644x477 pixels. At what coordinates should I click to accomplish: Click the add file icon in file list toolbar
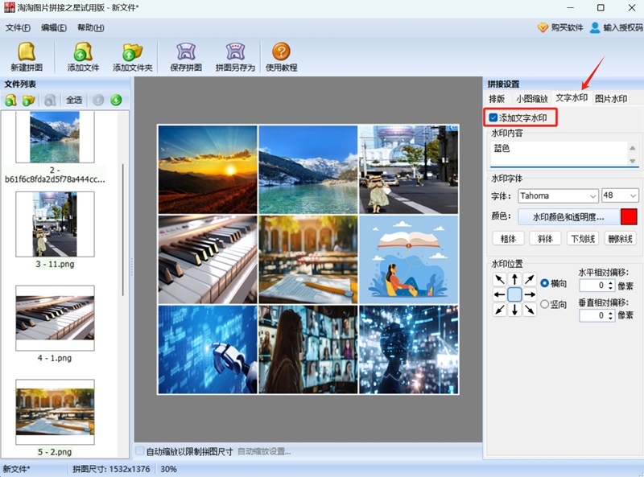pyautogui.click(x=10, y=100)
